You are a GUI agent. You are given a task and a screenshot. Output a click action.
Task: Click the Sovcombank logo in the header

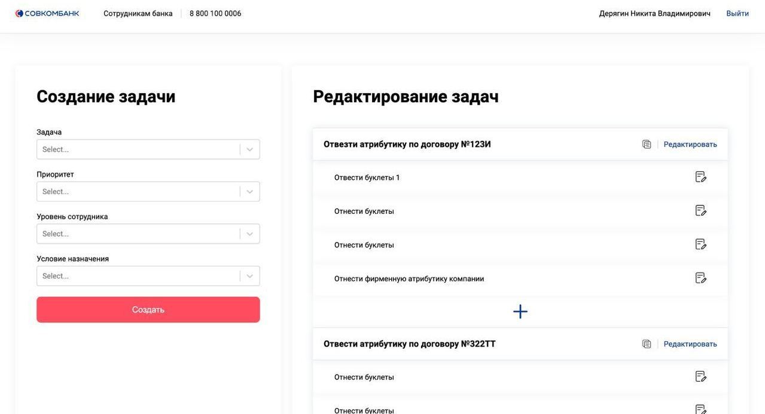point(47,13)
